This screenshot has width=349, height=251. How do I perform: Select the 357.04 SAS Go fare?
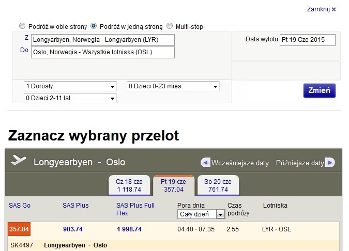[x=19, y=229]
